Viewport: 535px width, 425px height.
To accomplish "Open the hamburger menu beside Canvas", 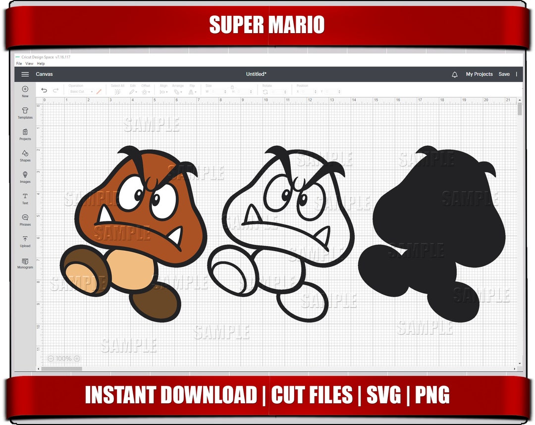I will (25, 74).
